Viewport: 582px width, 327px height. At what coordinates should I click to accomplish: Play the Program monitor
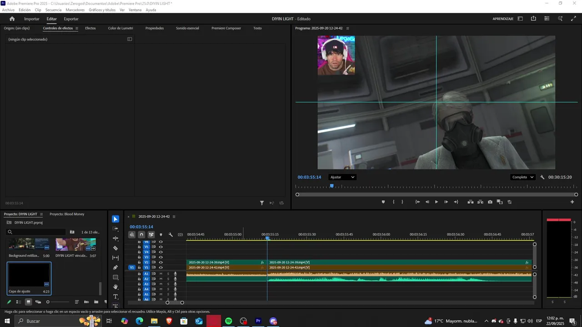[436, 202]
